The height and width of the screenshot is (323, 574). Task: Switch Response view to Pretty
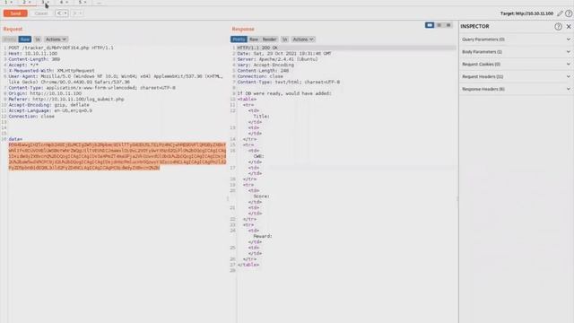(x=239, y=39)
